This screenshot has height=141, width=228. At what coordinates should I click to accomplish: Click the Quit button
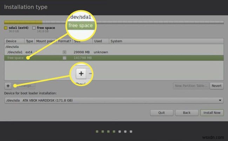pyautogui.click(x=162, y=113)
